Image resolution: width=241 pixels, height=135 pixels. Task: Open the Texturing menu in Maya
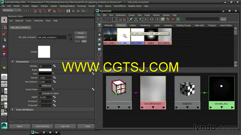pyautogui.click(x=81, y=6)
